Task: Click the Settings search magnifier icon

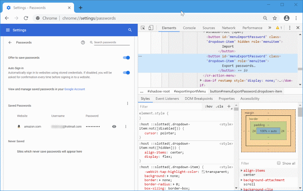Action: click(129, 30)
